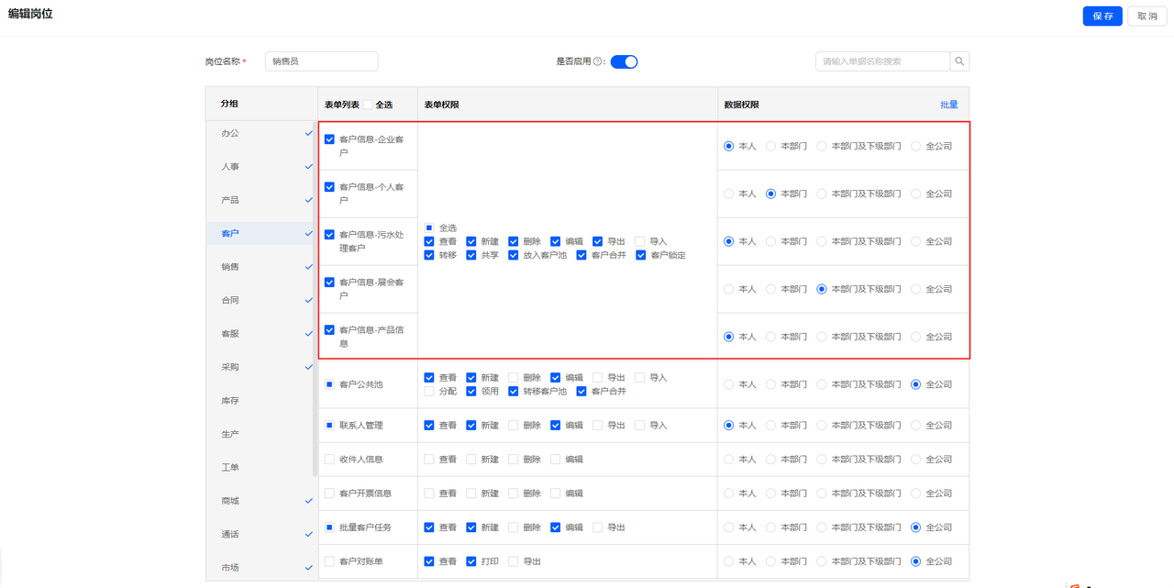Select 全公司 for 客户信息-企业客户
This screenshot has height=588, width=1174.
click(915, 146)
